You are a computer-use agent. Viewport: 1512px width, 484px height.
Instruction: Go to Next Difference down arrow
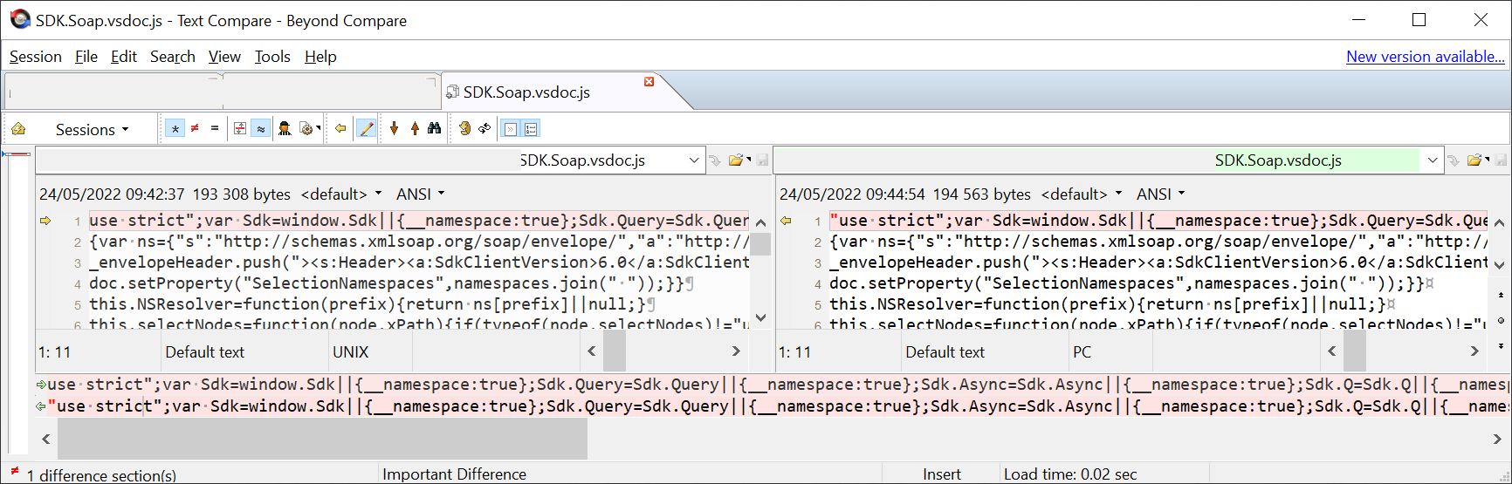coord(395,129)
